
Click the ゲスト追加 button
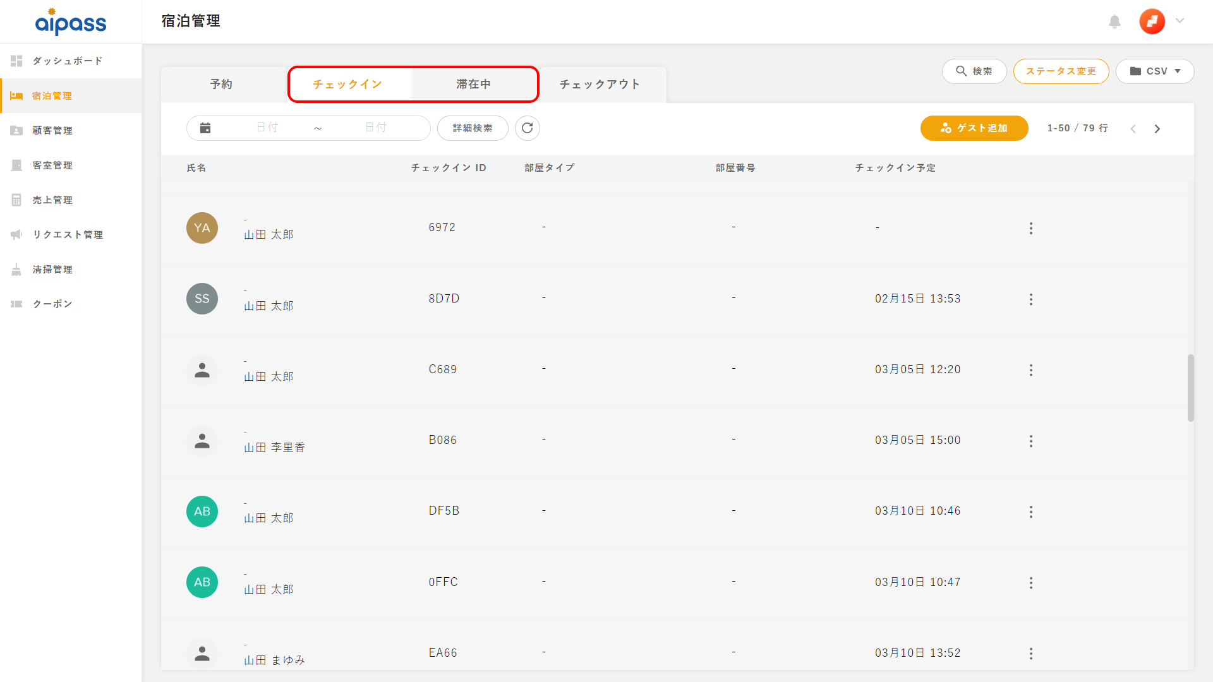(x=974, y=128)
